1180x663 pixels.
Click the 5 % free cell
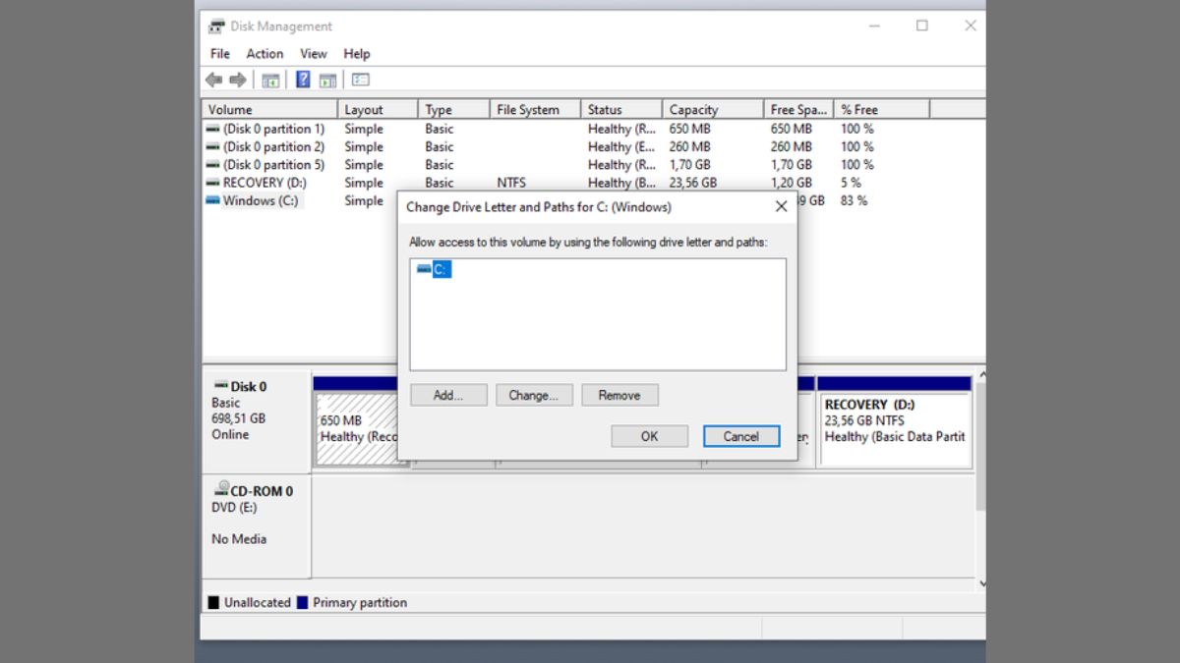coord(851,183)
